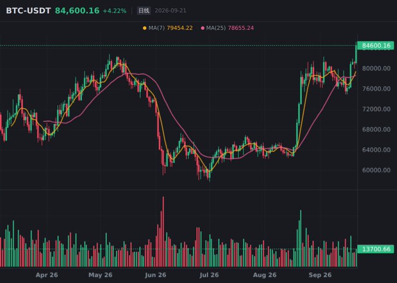This screenshot has width=397, height=283.
Task: Click the Jul 26 time axis label
Action: tap(209, 275)
